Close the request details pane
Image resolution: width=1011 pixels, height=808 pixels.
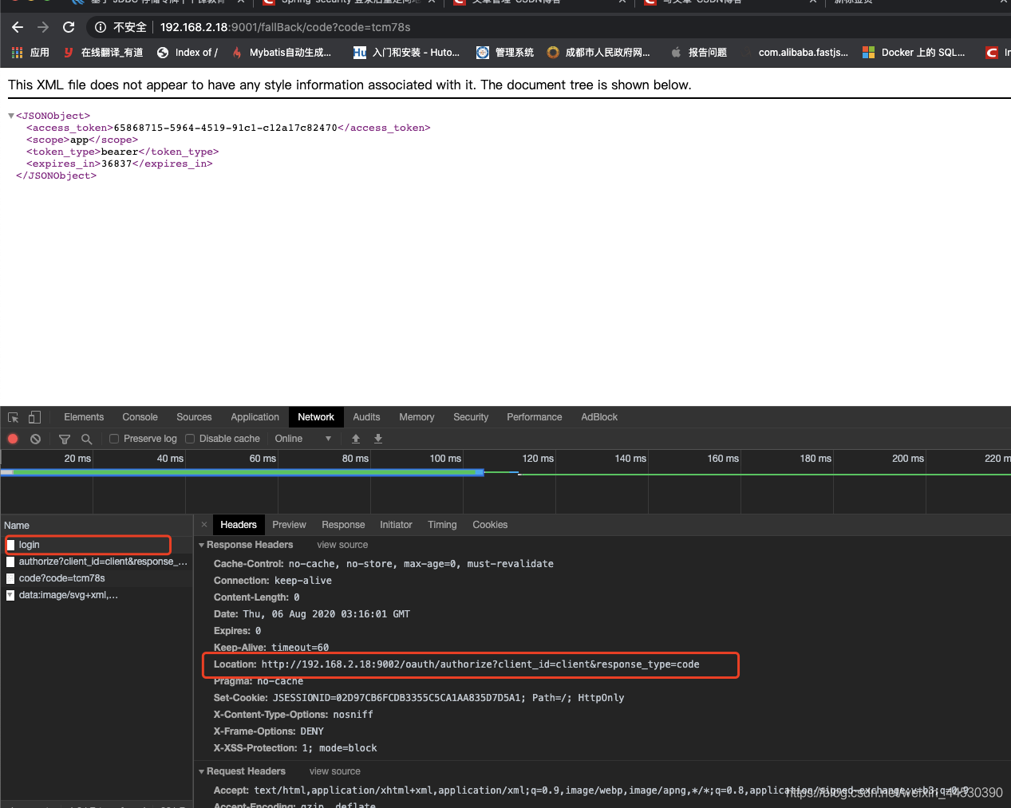click(204, 525)
